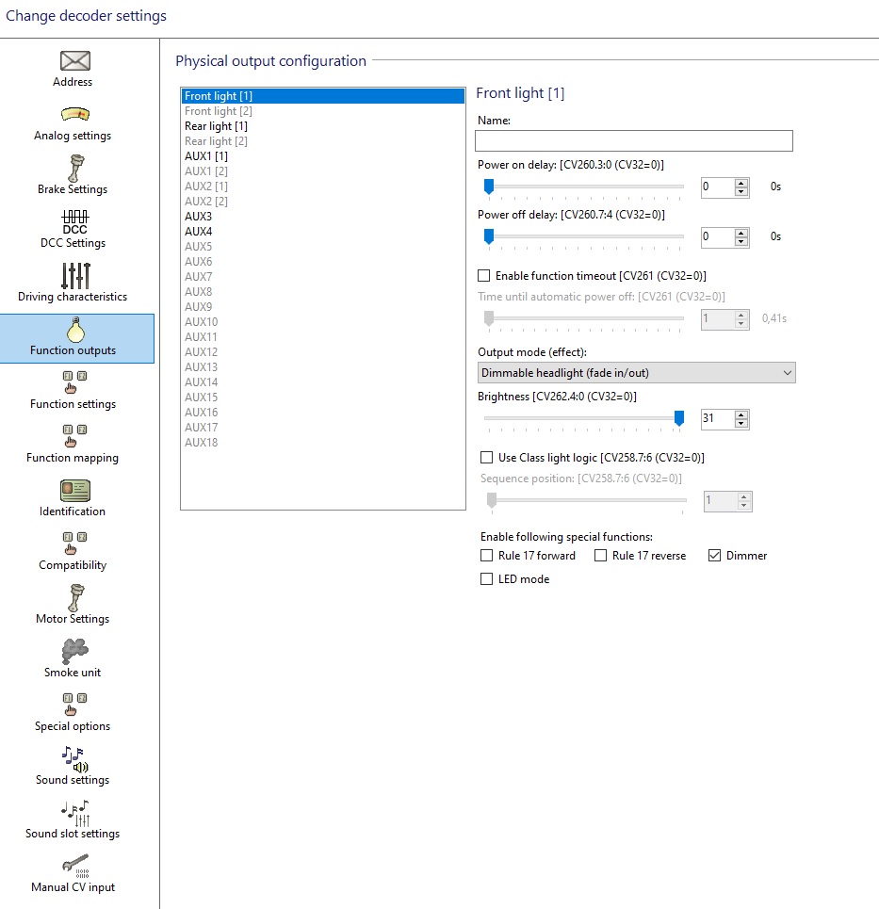
Task: Select AUX13 in output list
Action: coord(323,367)
